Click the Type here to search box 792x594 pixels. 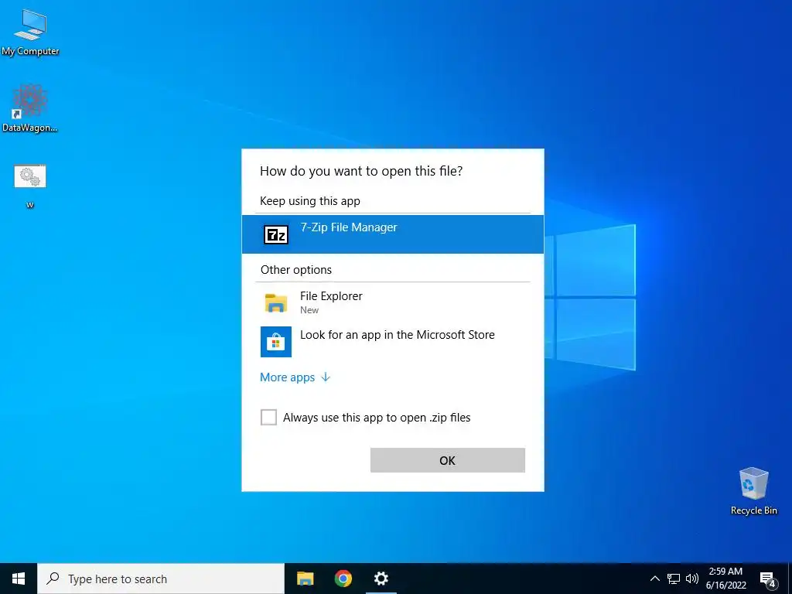pyautogui.click(x=161, y=579)
